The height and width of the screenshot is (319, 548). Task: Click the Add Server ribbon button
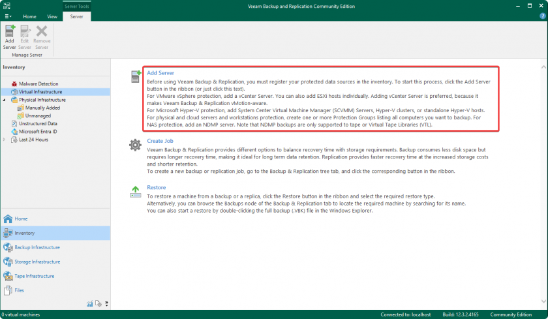click(x=9, y=37)
